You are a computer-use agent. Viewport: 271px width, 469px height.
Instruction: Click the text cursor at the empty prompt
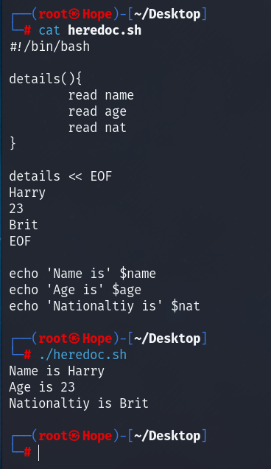(x=39, y=452)
